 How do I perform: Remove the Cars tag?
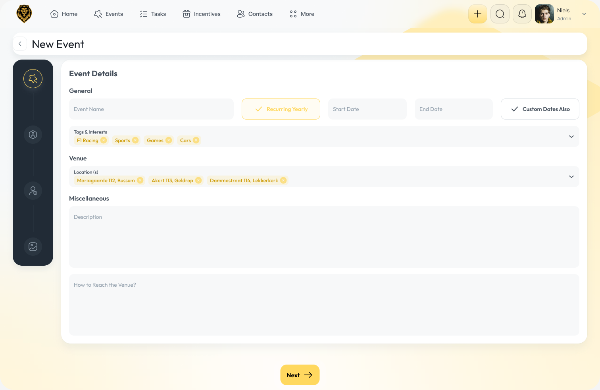tap(196, 140)
